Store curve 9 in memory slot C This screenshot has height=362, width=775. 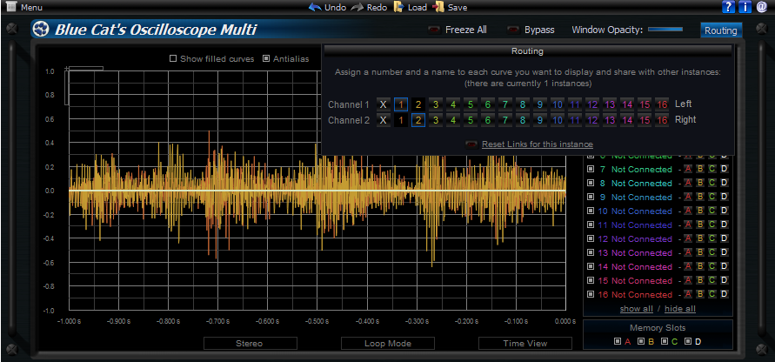coord(712,197)
